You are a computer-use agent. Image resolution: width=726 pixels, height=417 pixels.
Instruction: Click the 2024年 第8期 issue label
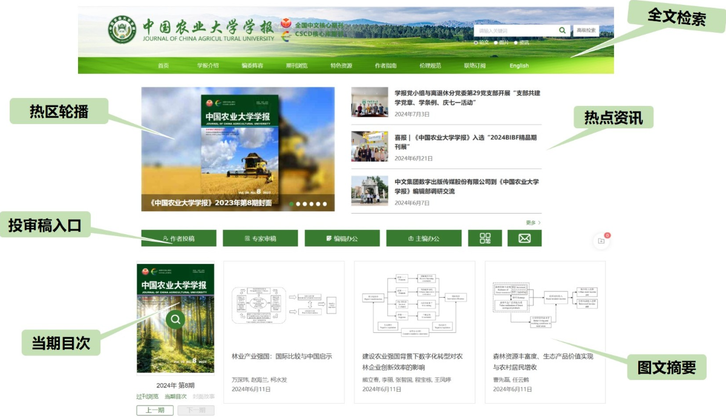pyautogui.click(x=175, y=386)
